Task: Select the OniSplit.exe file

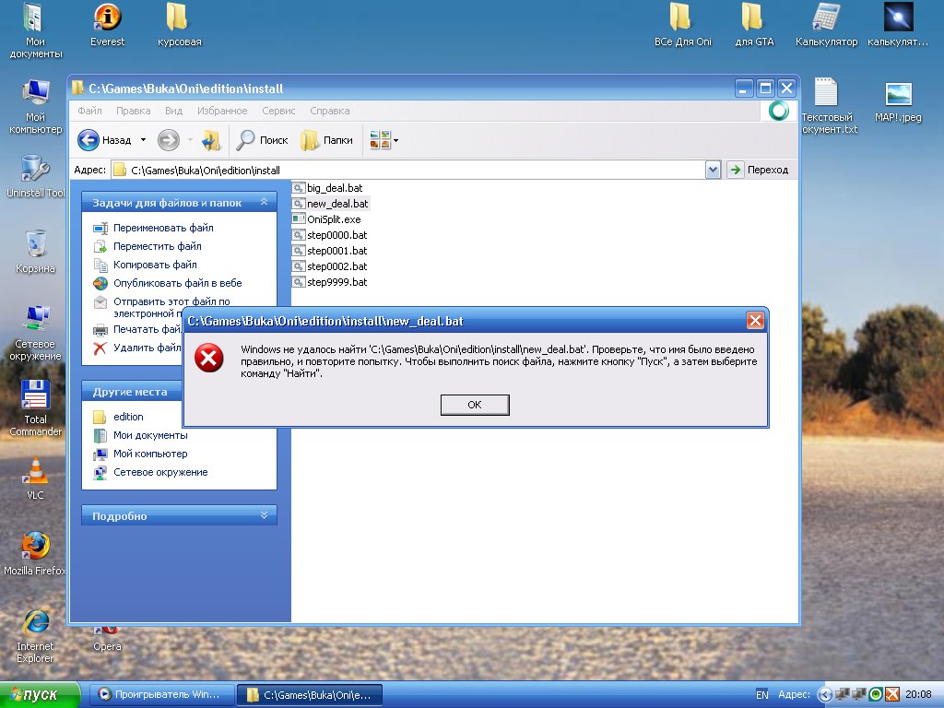Action: pos(333,219)
